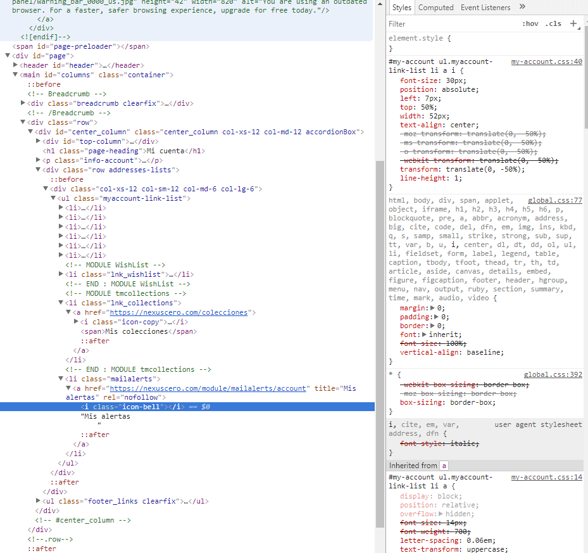Follow the mailalerts/account href link
The height and width of the screenshot is (553, 588).
[208, 388]
